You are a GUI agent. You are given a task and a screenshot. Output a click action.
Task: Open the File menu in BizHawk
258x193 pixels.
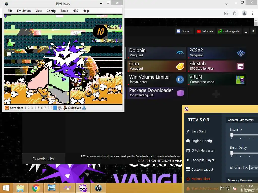10,11
